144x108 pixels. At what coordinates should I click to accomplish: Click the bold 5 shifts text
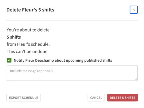14,37
